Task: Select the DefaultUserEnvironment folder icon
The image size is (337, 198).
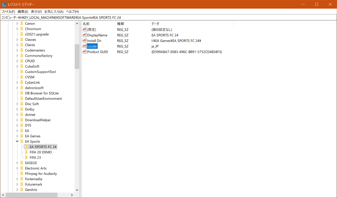Action: pyautogui.click(x=22, y=99)
